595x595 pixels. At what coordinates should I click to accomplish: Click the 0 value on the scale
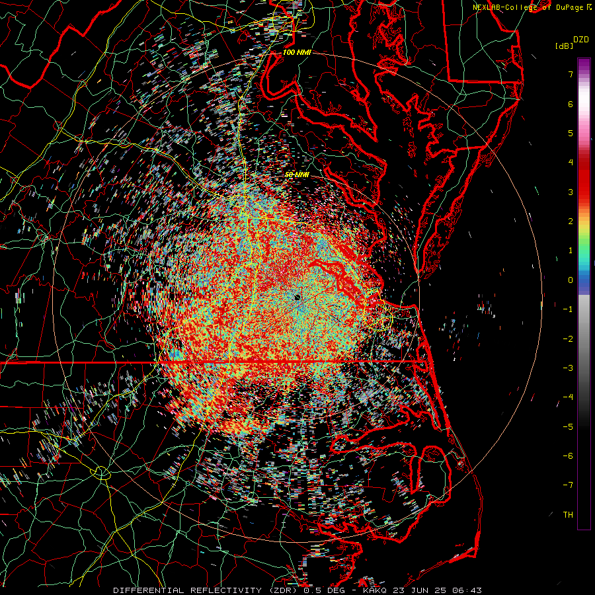tap(571, 280)
